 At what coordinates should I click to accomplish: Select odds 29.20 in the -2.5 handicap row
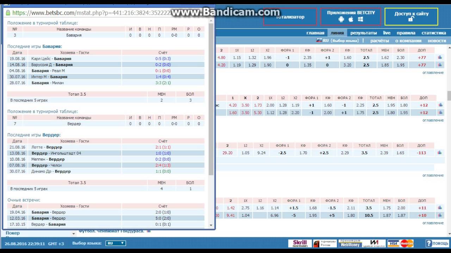227,153
